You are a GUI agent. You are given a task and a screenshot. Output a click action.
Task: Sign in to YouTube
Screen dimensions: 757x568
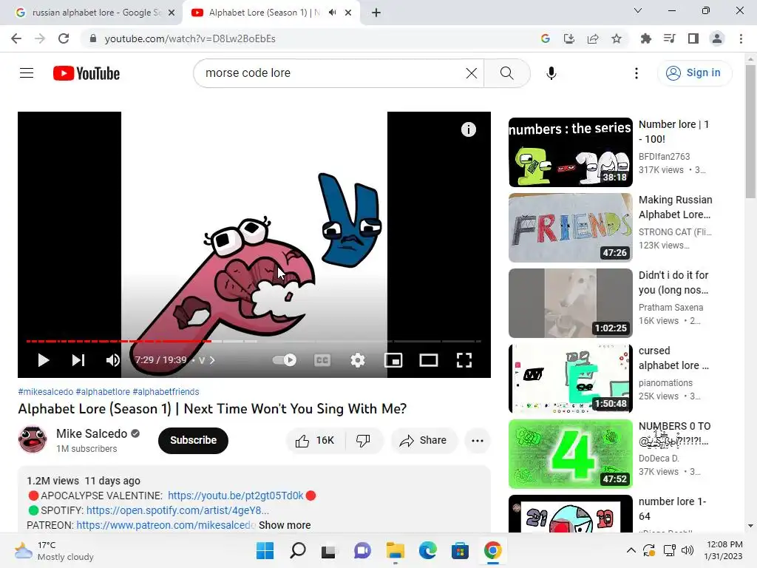[x=695, y=73]
